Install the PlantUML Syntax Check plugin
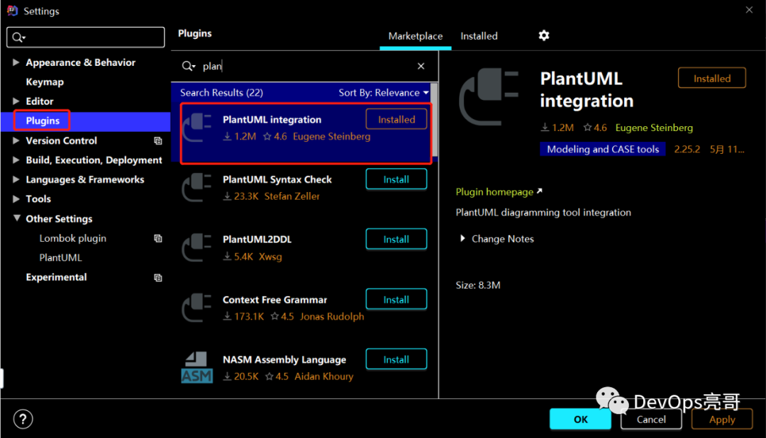The image size is (766, 438). click(396, 179)
